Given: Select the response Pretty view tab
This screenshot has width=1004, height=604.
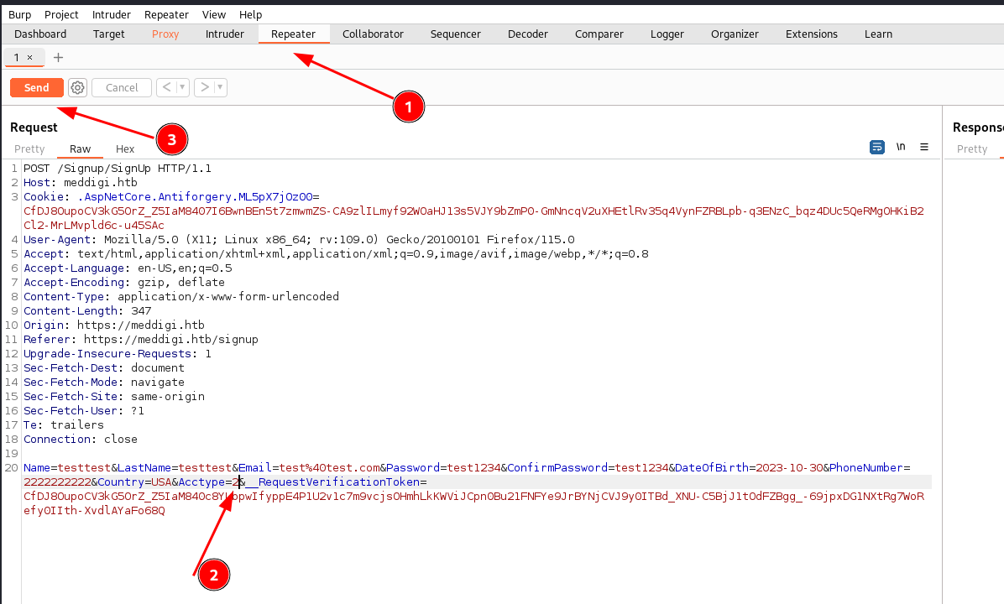Looking at the screenshot, I should point(972,148).
